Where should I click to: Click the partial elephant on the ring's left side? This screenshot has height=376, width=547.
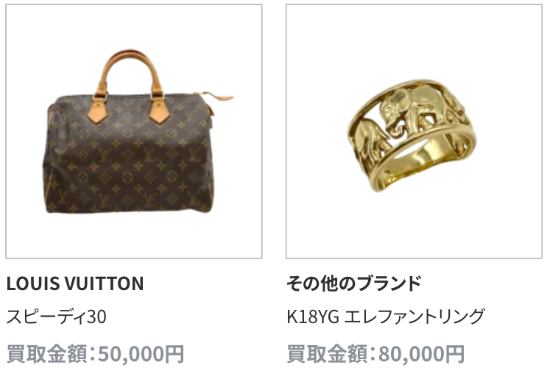pyautogui.click(x=368, y=139)
